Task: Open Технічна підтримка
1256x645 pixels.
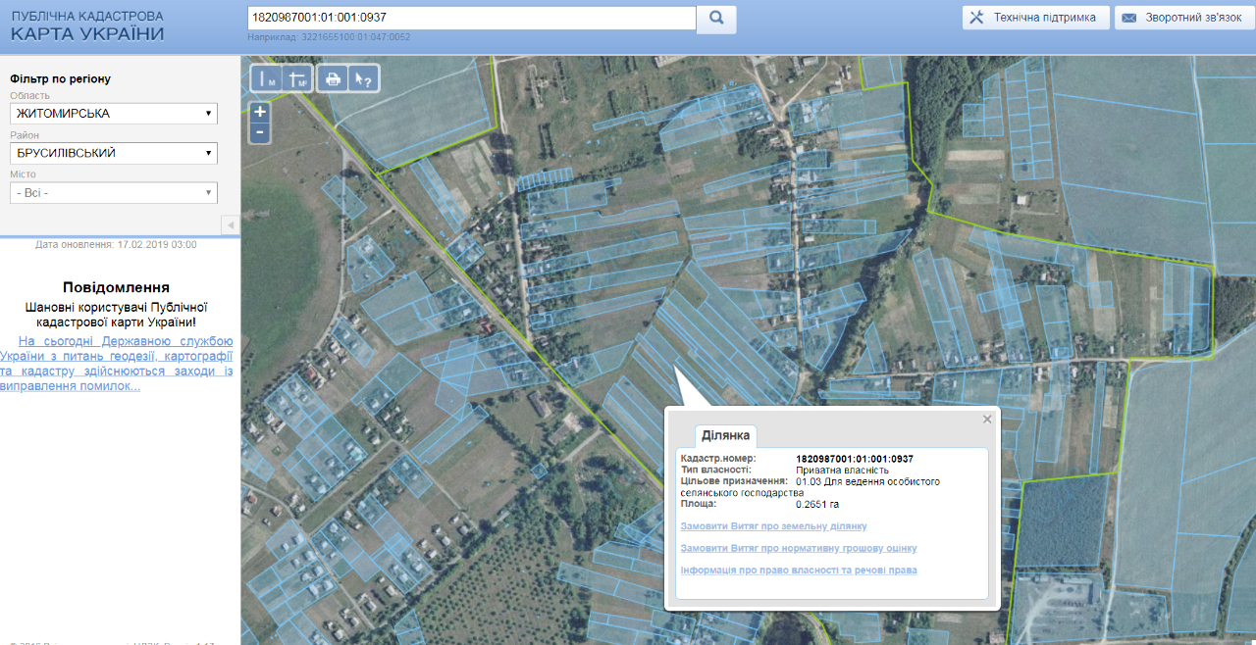Action: click(1035, 18)
